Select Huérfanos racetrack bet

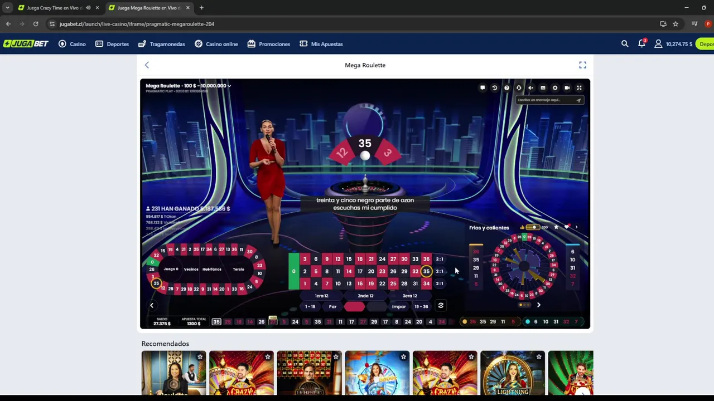point(212,269)
